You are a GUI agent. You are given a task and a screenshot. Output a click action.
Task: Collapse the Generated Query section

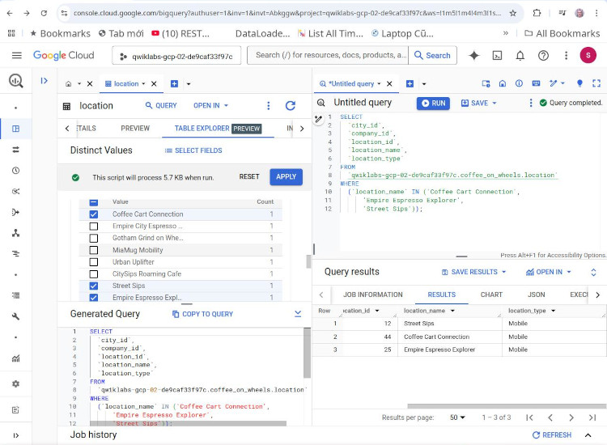click(x=298, y=314)
